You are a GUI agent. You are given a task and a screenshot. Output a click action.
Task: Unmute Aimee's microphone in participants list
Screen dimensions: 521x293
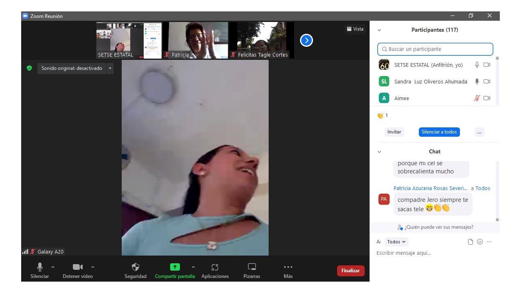(477, 98)
